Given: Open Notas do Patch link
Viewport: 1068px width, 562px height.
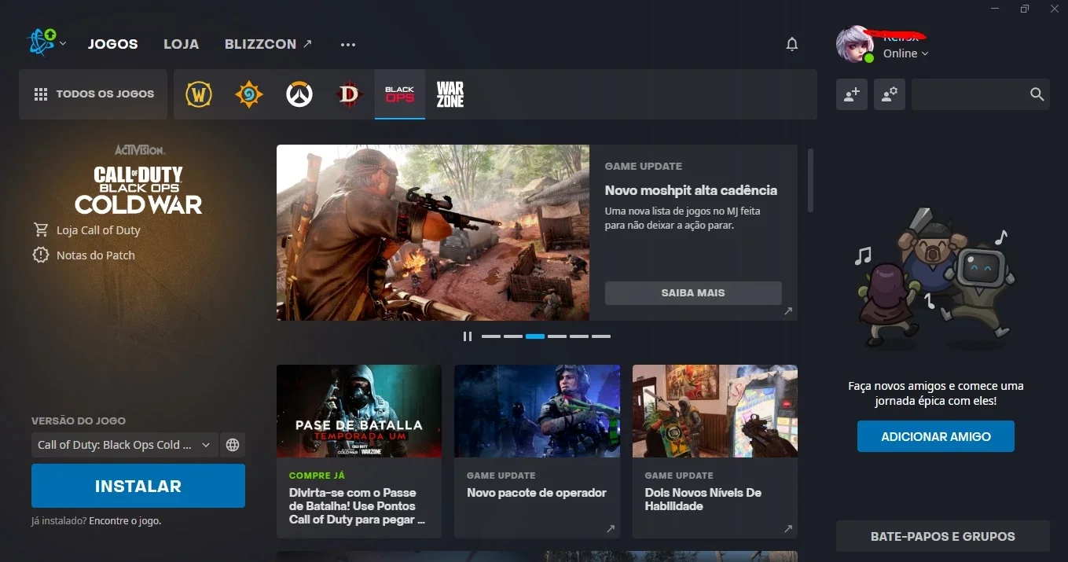Looking at the screenshot, I should 96,255.
